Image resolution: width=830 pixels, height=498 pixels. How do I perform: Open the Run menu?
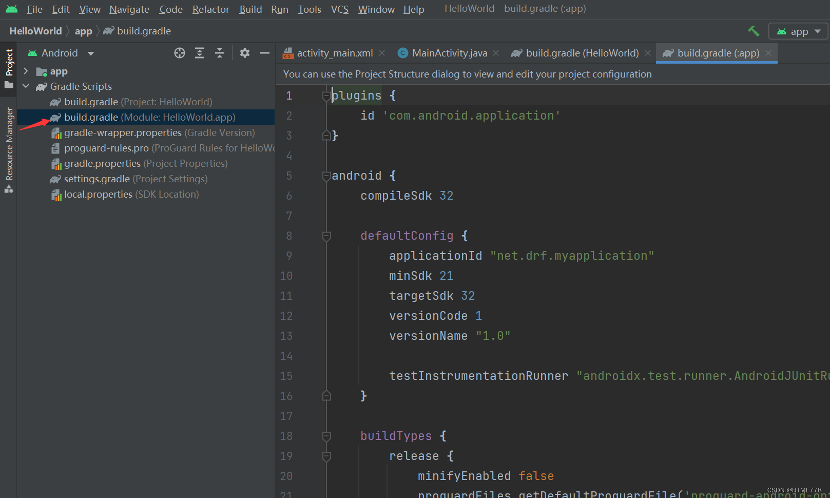pos(280,9)
